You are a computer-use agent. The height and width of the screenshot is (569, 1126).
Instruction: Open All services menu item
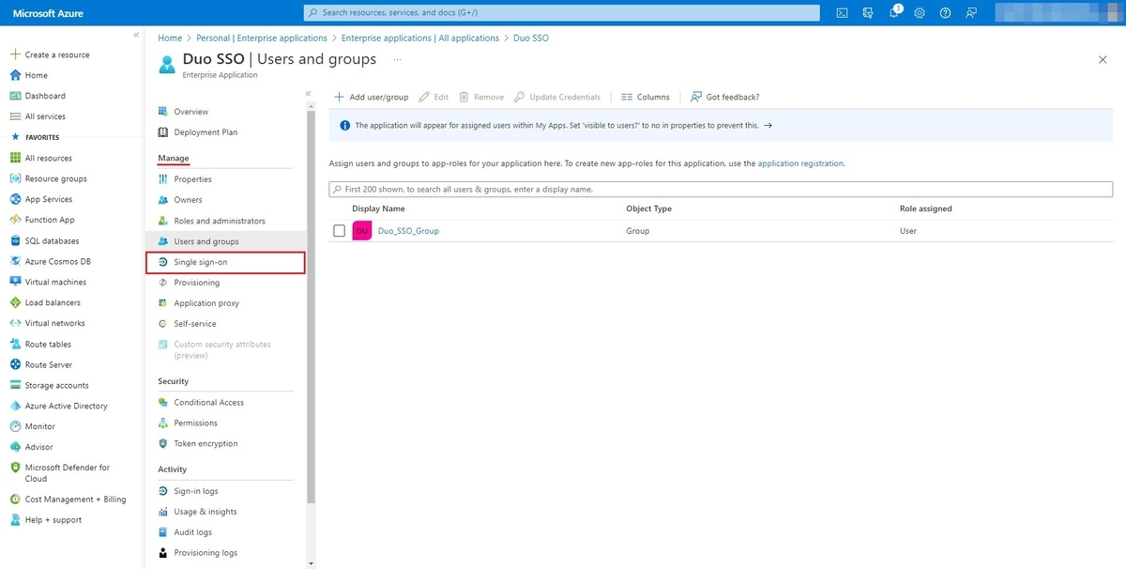click(45, 116)
